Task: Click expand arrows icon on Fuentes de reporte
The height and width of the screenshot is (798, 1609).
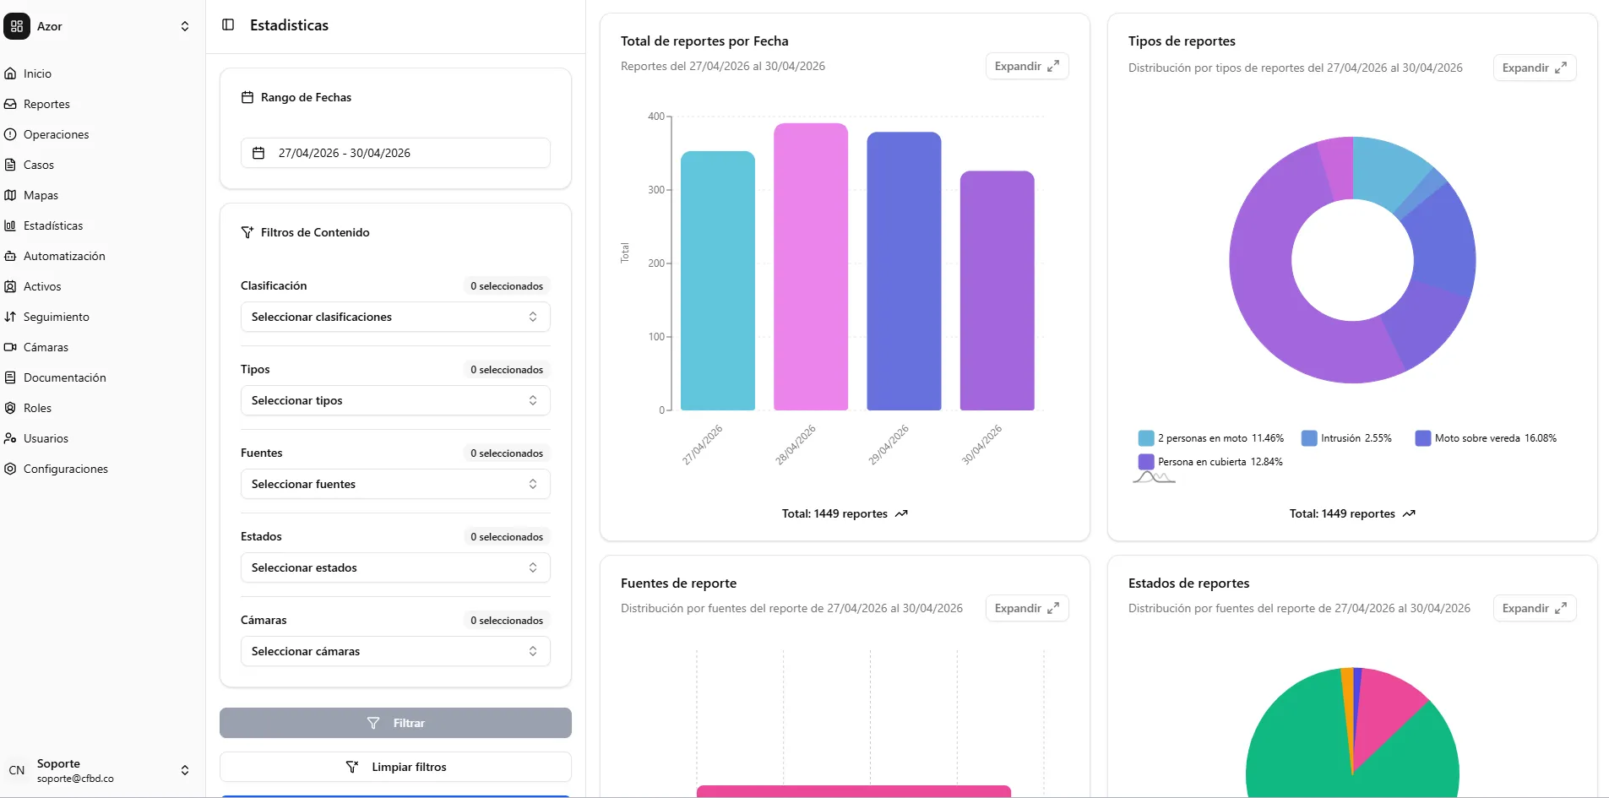Action: tap(1053, 608)
